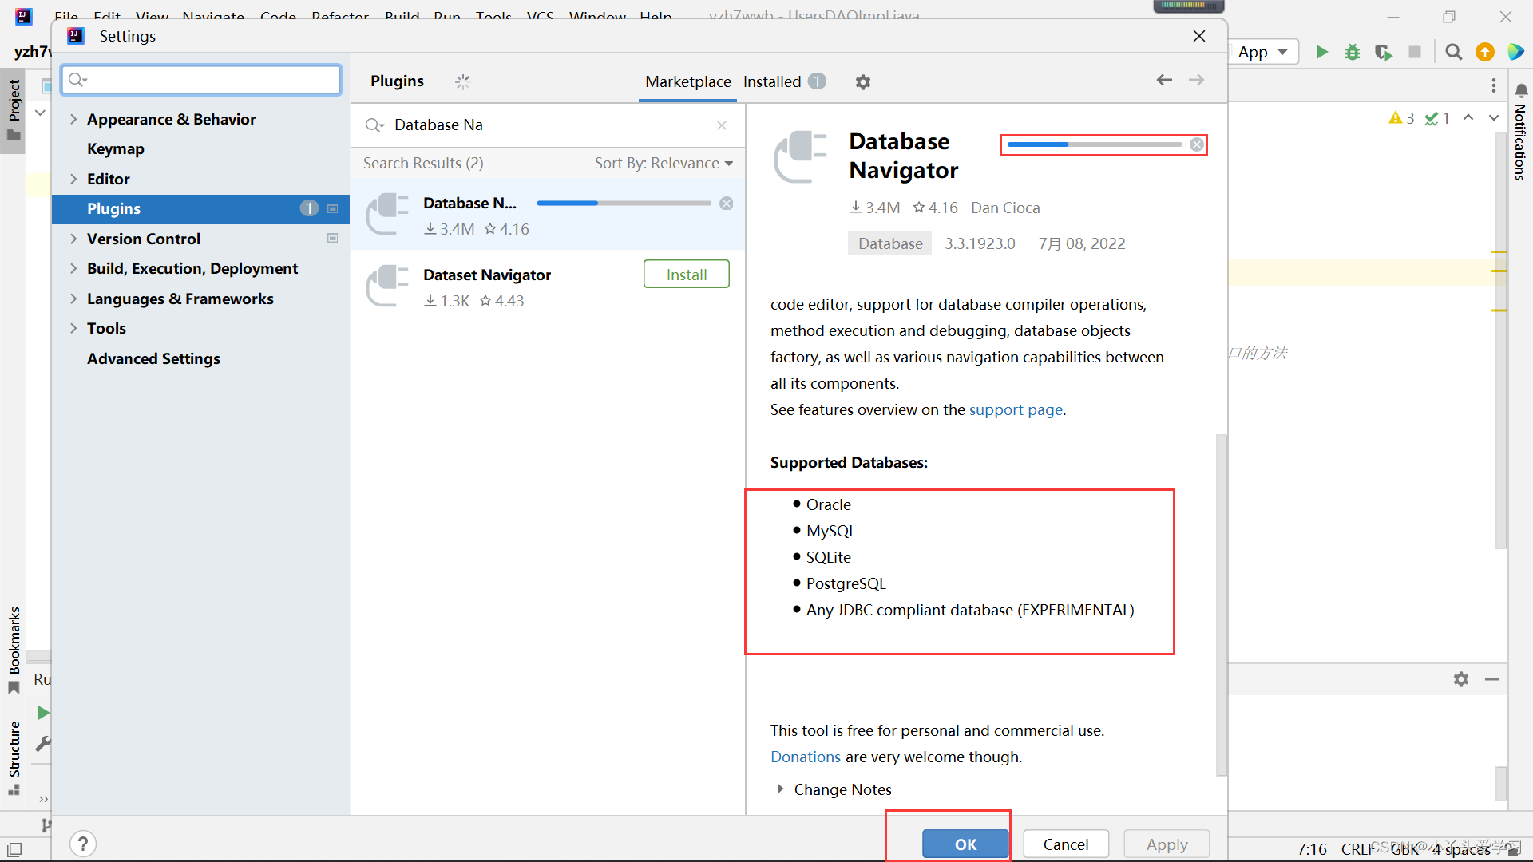Open Search Everywhere magnifier icon

point(1454,52)
